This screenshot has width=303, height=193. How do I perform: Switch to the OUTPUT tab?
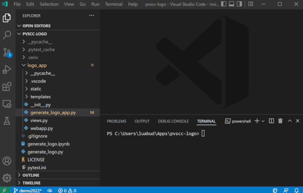pyautogui.click(x=142, y=121)
